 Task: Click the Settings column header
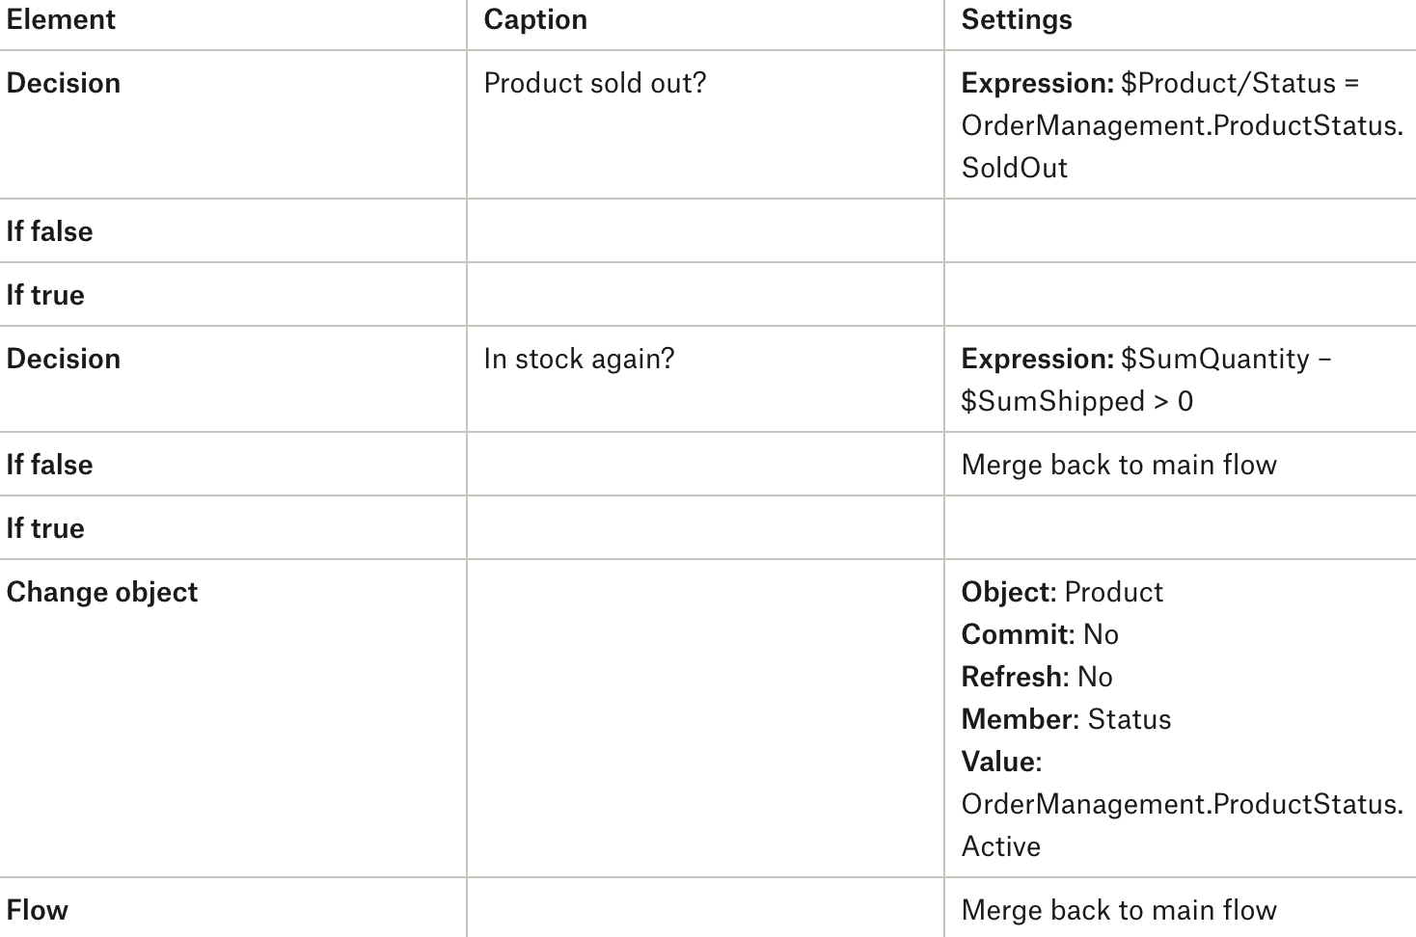[1017, 20]
